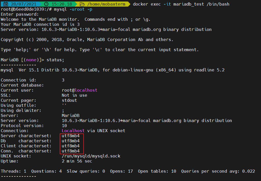261x181 pixels.
Task: Click 'mysql Ver 15.1 Distrib' version line
Action: tap(113, 70)
